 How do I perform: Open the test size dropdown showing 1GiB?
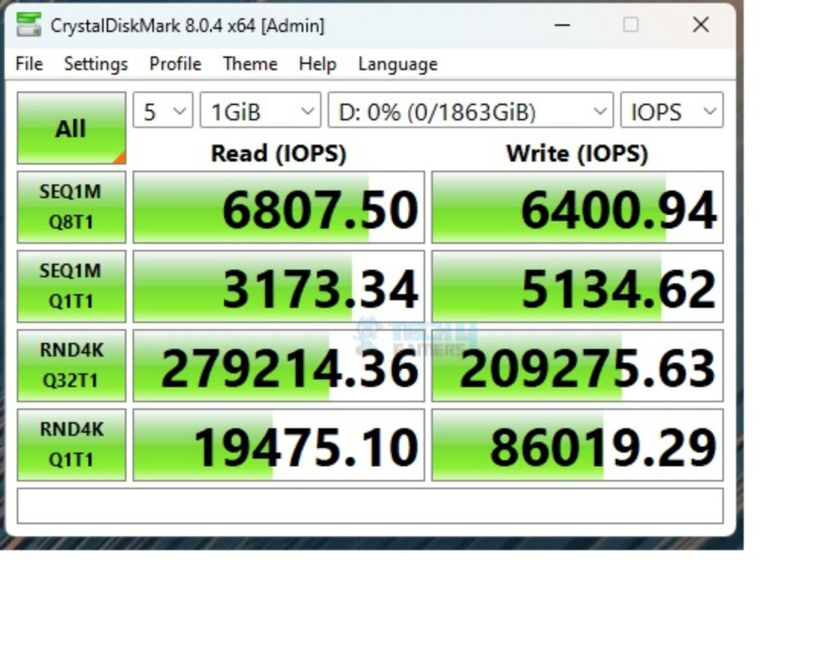[x=260, y=111]
